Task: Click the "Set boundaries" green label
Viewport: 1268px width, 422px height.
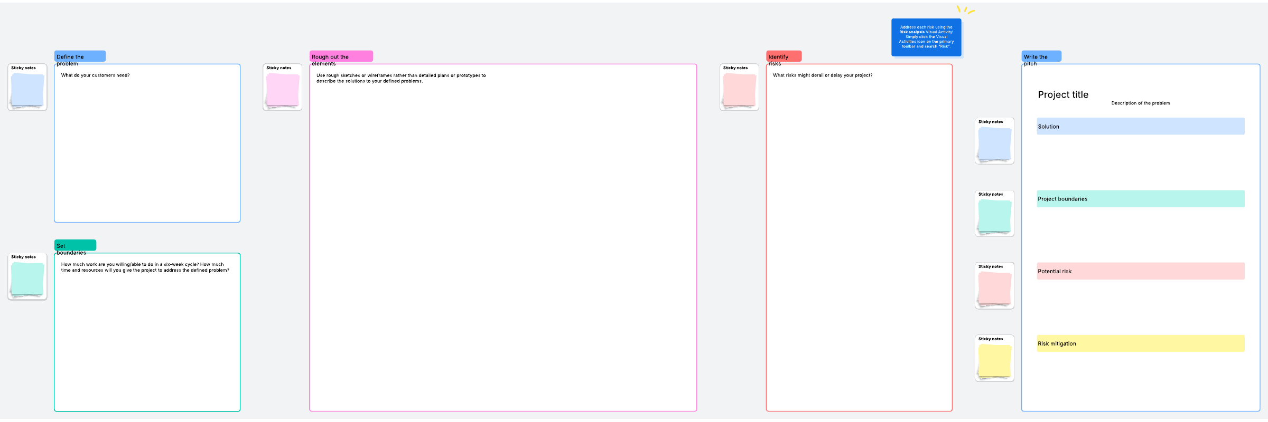Action: (x=75, y=246)
